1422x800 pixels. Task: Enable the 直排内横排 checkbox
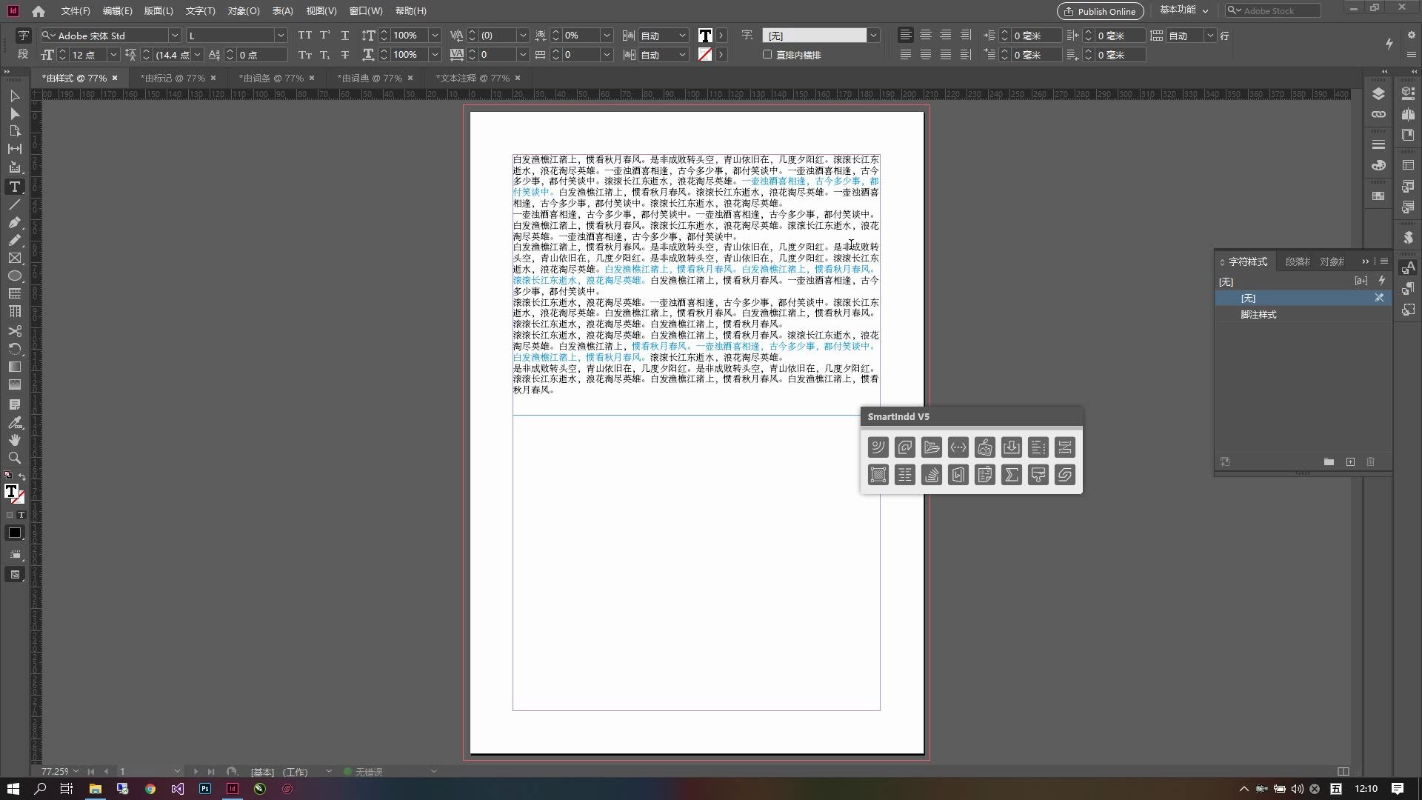click(x=767, y=54)
